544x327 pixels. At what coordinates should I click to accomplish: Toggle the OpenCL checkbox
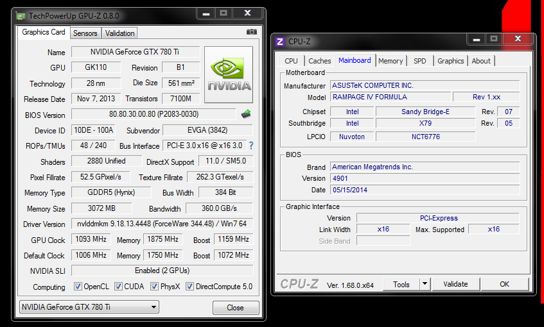point(78,287)
